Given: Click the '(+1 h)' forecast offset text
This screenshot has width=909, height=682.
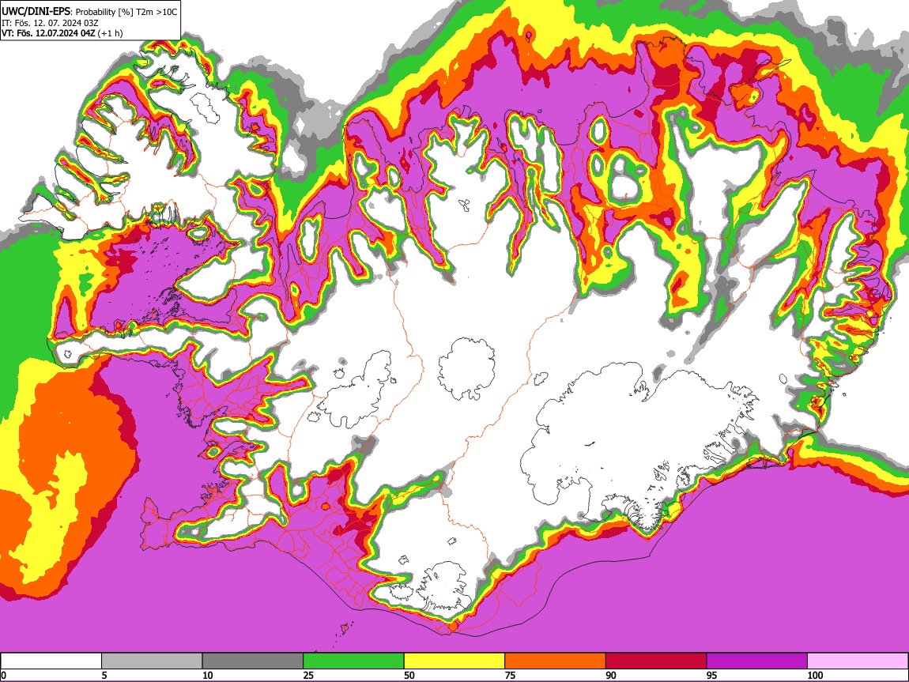Looking at the screenshot, I should pos(110,33).
